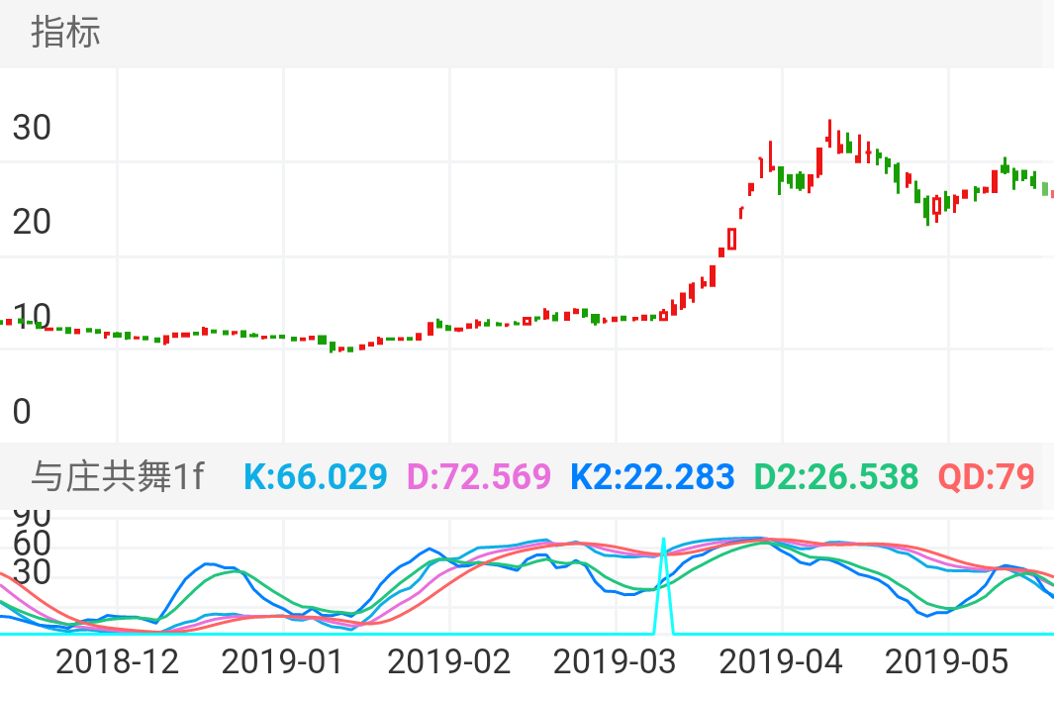Click the price axis label 0
The image size is (1054, 701).
pyautogui.click(x=22, y=411)
